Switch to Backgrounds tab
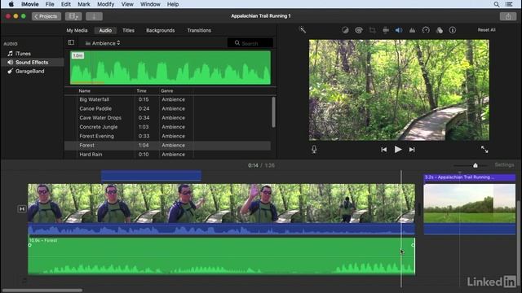Viewport: 522px width, 293px height. [x=160, y=30]
